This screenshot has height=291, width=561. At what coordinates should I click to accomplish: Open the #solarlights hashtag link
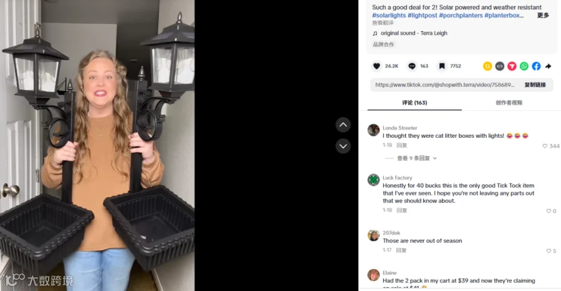[x=389, y=16]
